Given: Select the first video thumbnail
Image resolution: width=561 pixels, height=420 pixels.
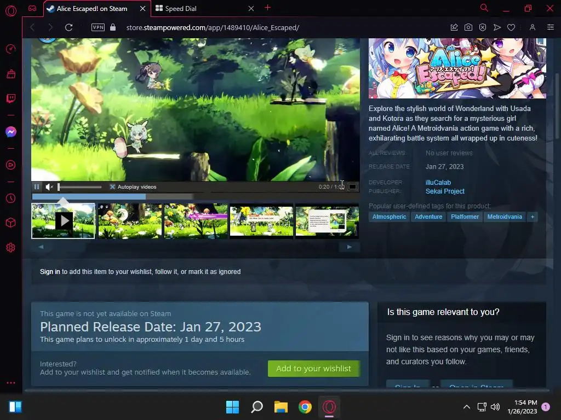Looking at the screenshot, I should (64, 221).
